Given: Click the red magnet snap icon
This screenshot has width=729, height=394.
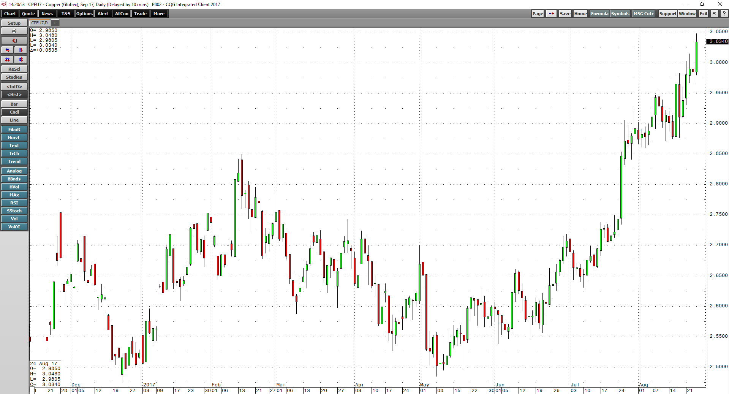Looking at the screenshot, I should [x=14, y=41].
